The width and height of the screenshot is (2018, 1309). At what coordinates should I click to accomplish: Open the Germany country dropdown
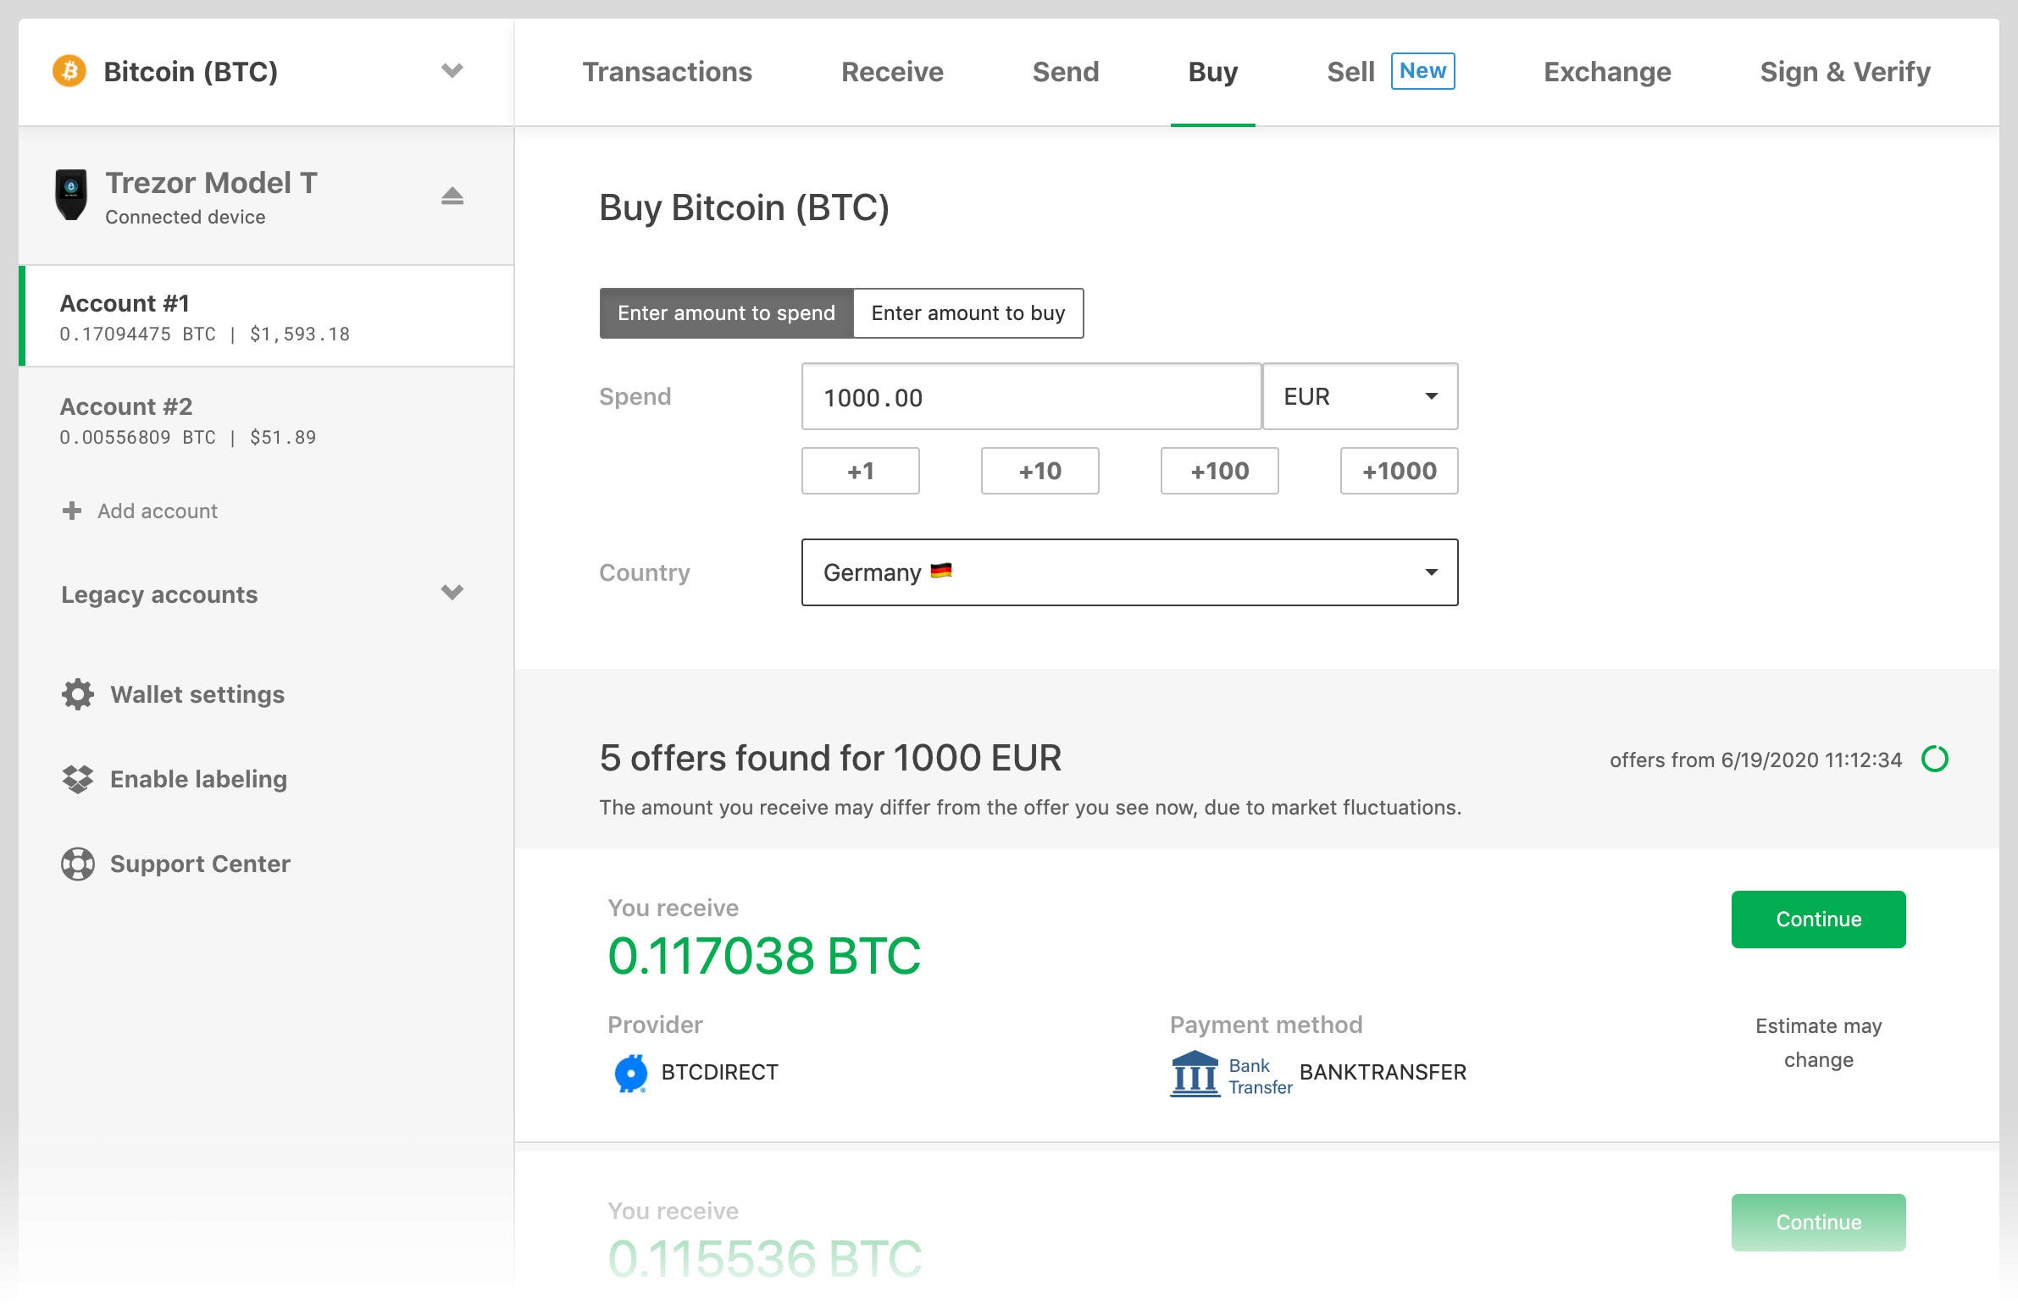click(1129, 572)
